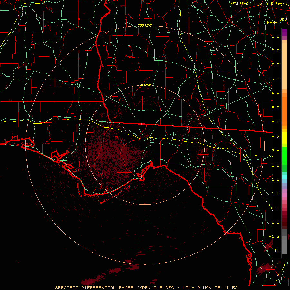Click the yellow segment of the color bar
The image size is (290, 290).
click(x=285, y=138)
